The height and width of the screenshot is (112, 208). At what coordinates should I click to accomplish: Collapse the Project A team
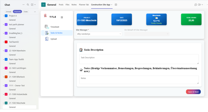[3, 16]
